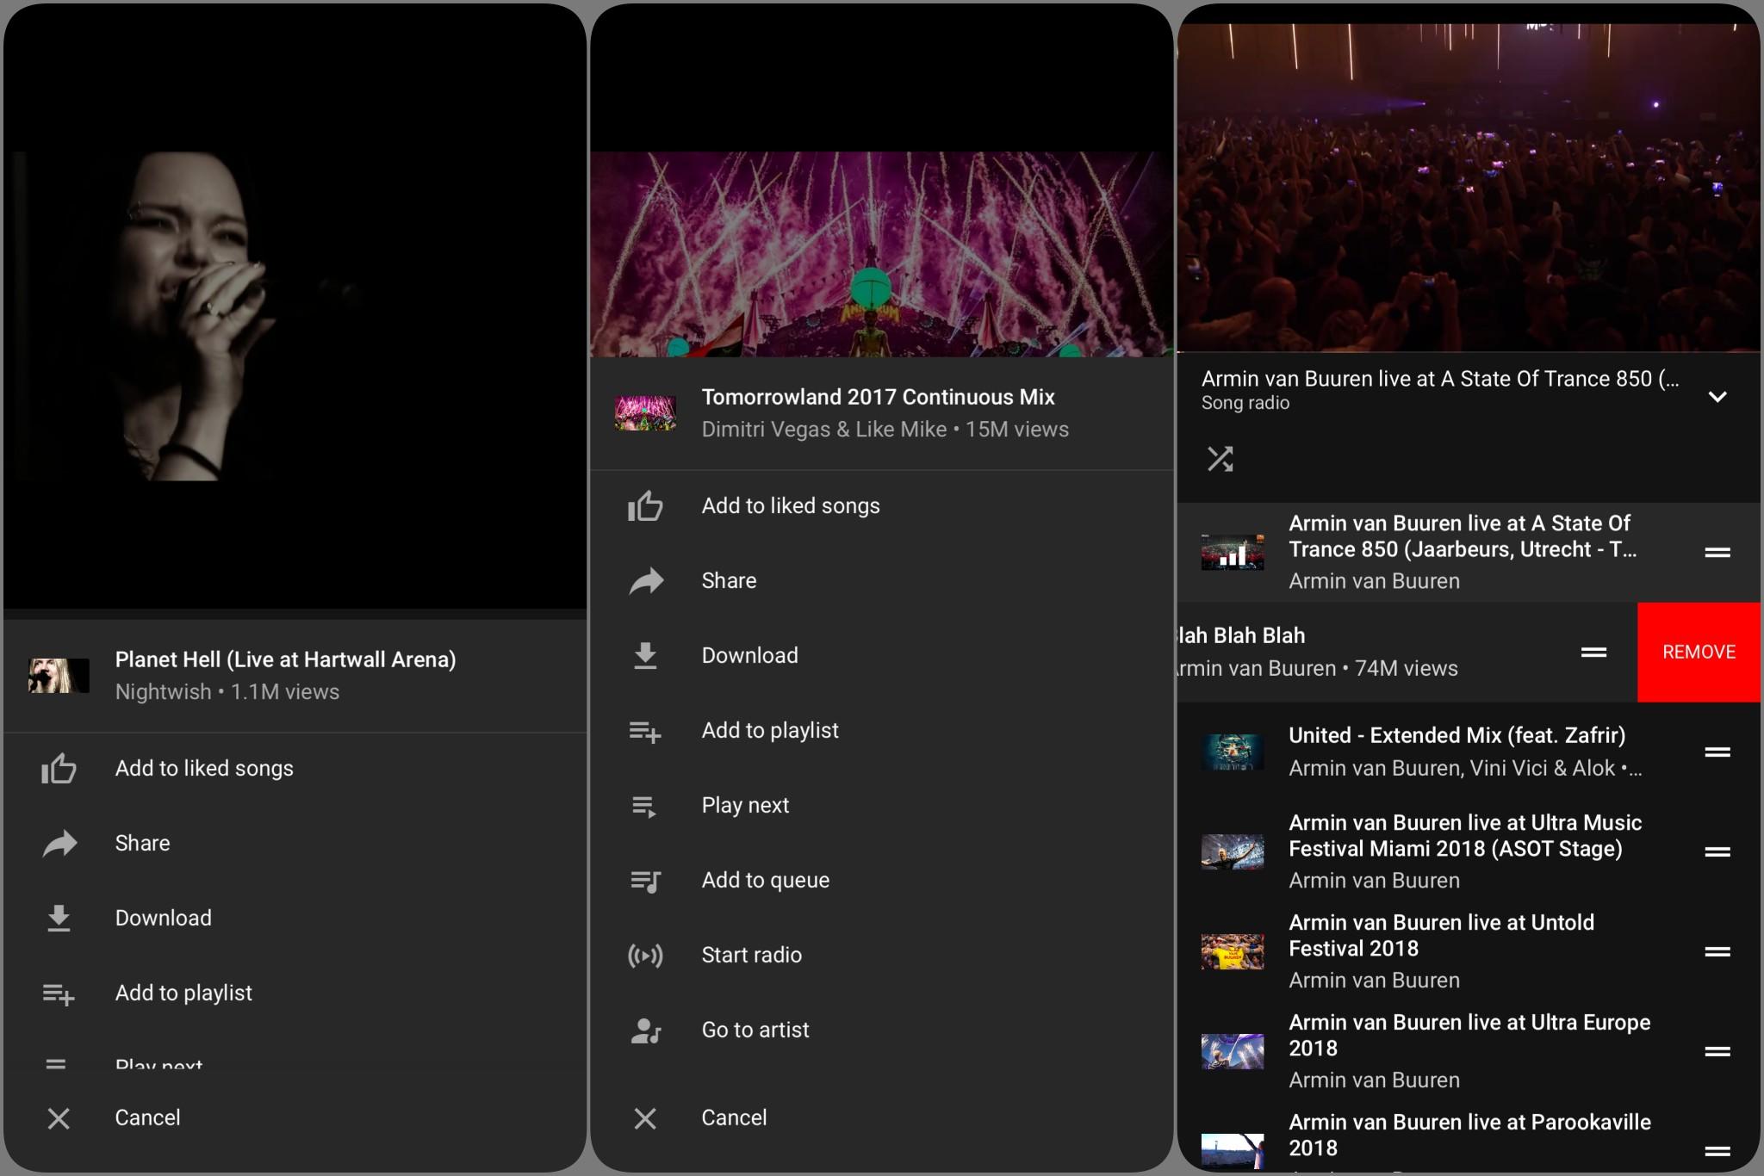Tap the share arrow icon in the Planet Hell menu
The width and height of the screenshot is (1764, 1176).
[59, 843]
